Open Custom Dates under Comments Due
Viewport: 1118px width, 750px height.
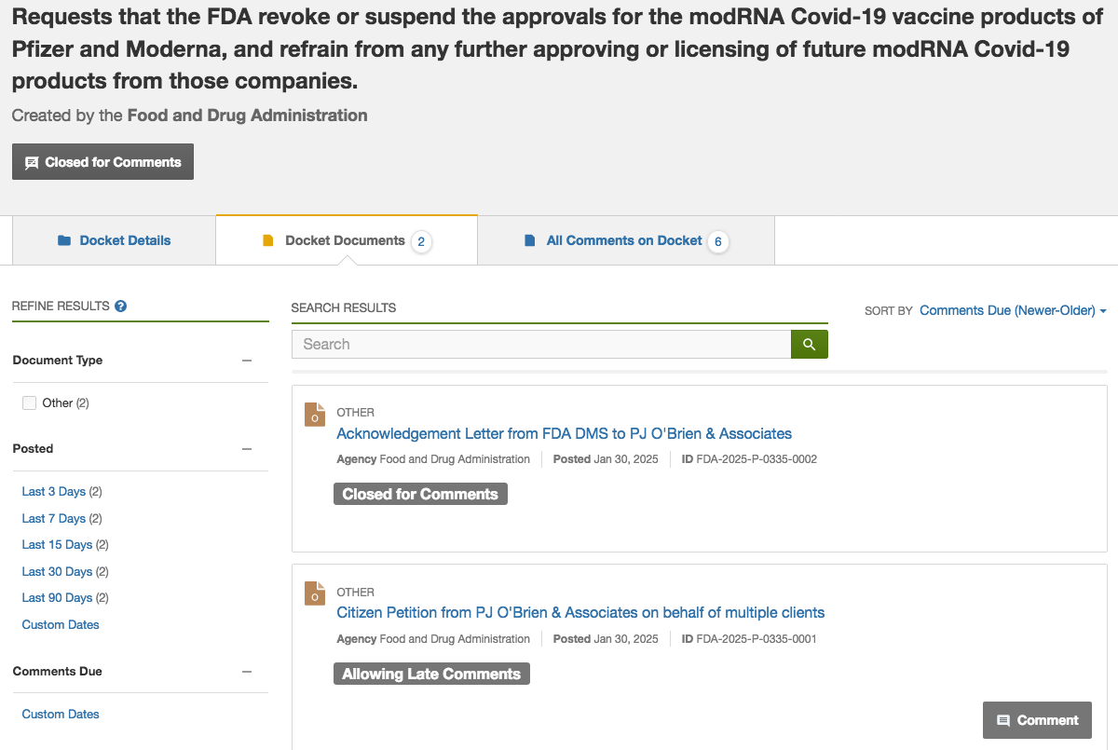pos(61,714)
